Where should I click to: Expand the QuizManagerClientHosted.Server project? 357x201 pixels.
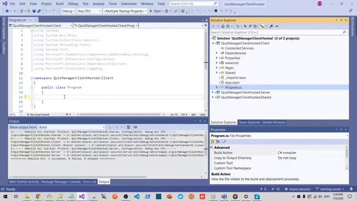click(213, 92)
